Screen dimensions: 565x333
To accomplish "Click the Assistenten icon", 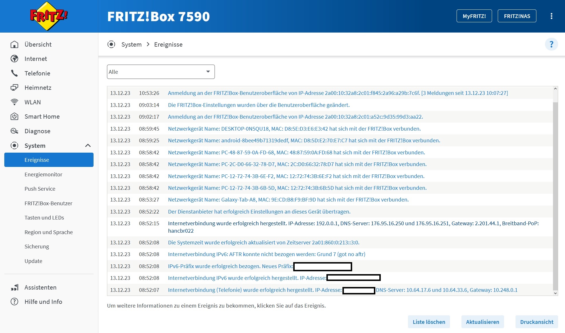I will [14, 287].
